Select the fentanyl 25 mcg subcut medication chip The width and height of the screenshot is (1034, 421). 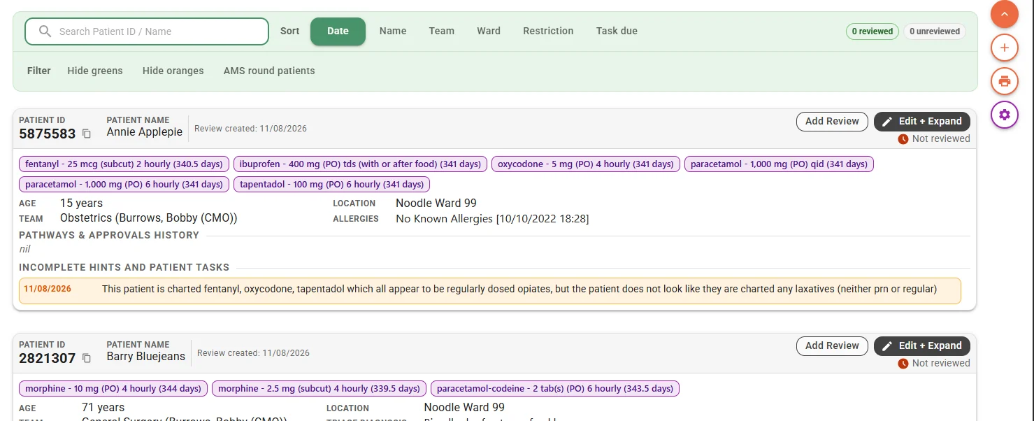[x=124, y=164]
